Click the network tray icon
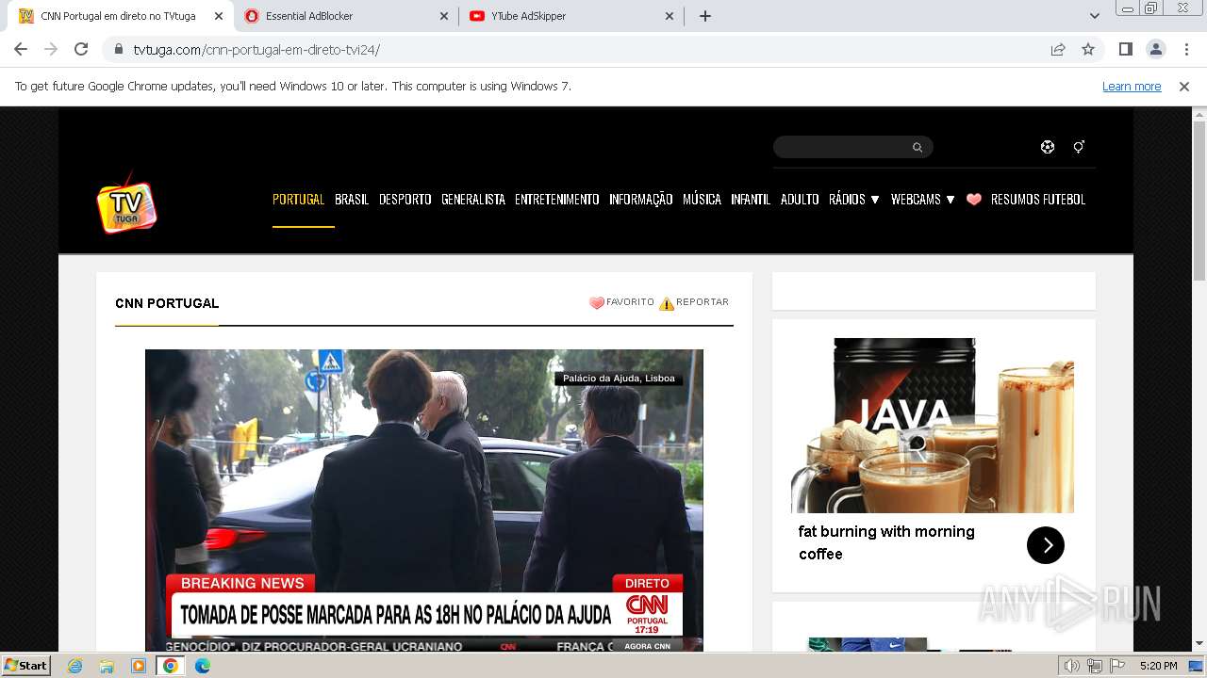Viewport: 1207px width, 678px height. [x=1095, y=666]
